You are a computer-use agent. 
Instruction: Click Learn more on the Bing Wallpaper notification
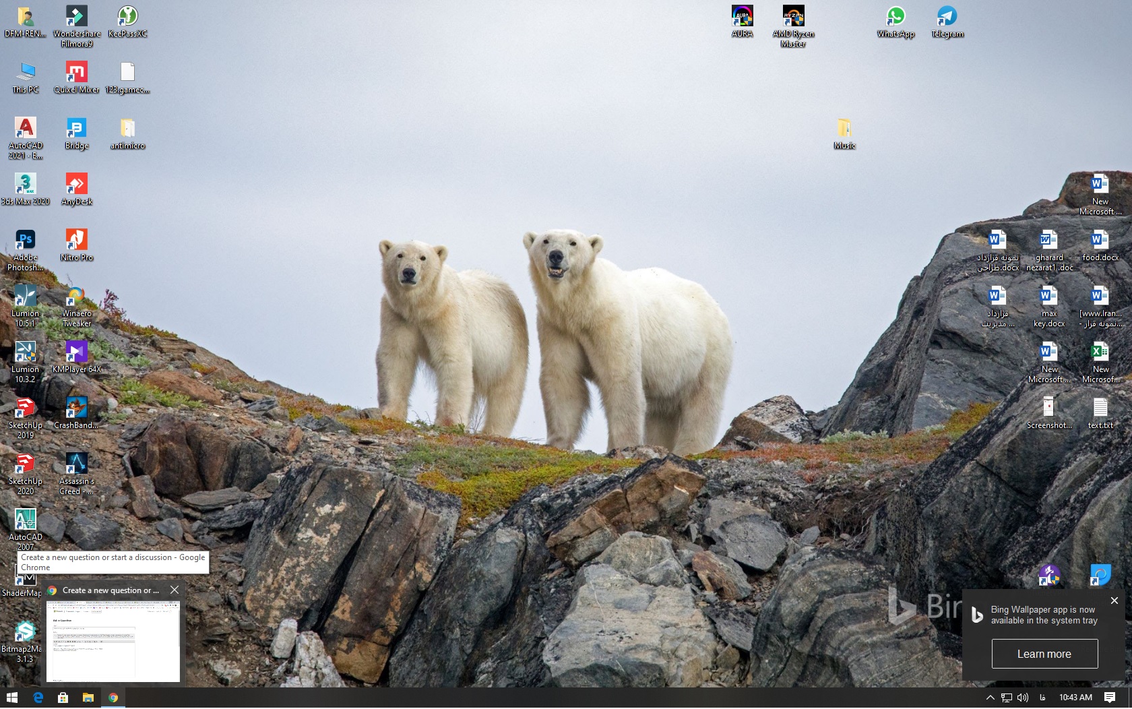[1044, 654]
